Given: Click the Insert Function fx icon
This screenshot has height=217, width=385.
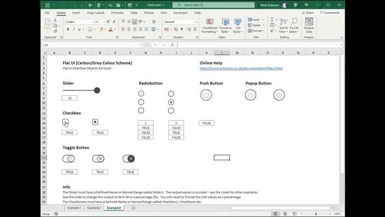Looking at the screenshot, I should pos(173,45).
